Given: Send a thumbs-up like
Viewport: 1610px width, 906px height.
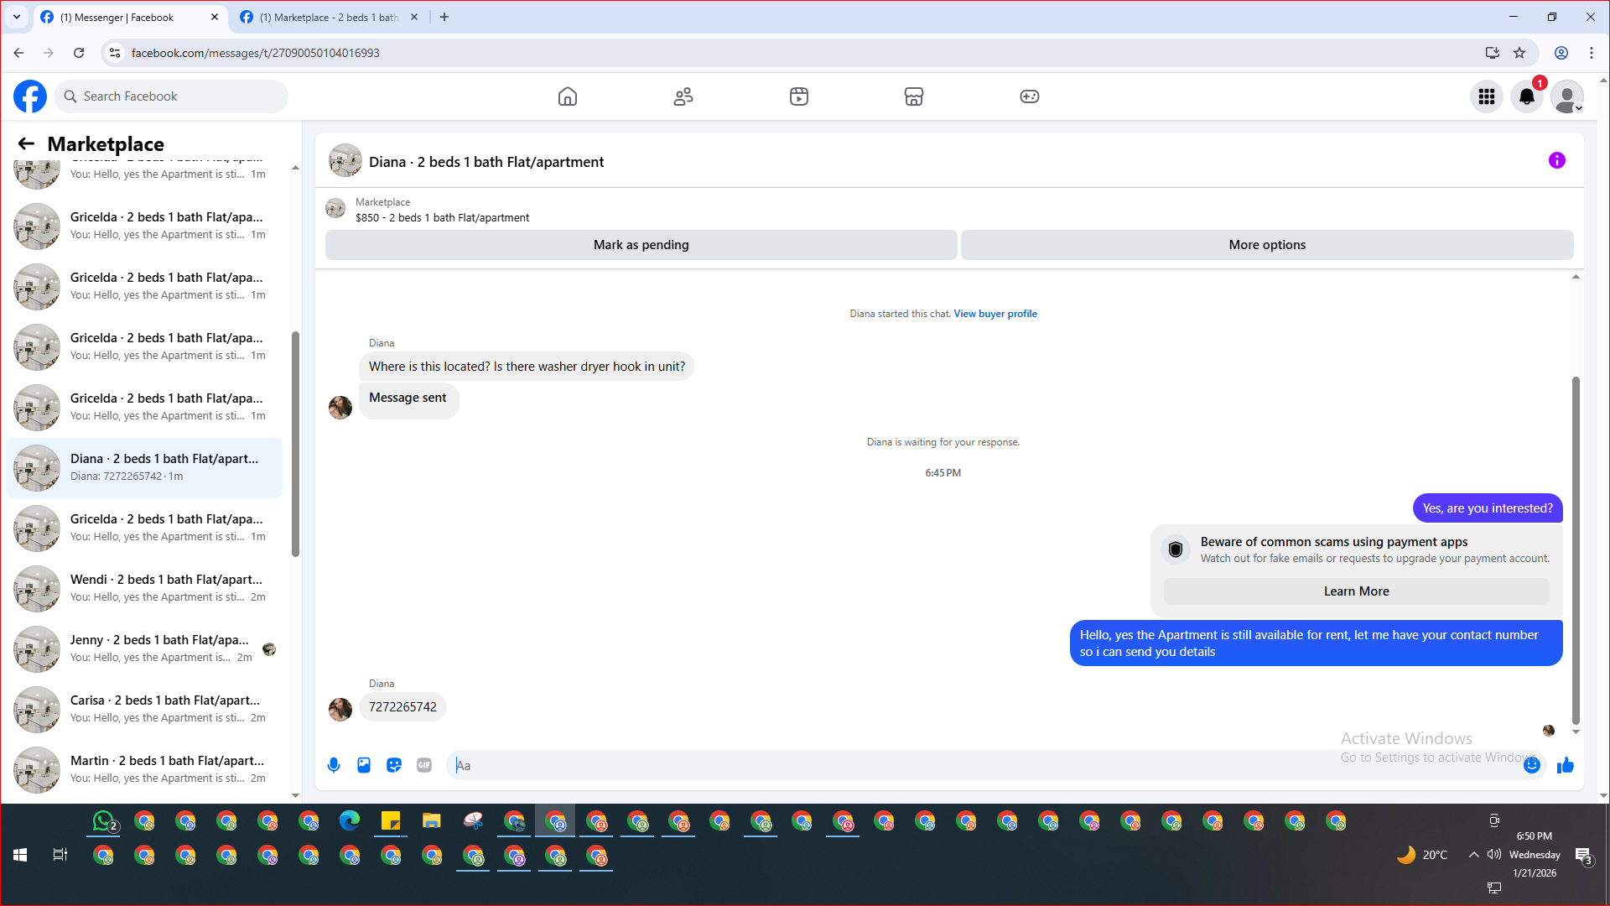Looking at the screenshot, I should point(1566,765).
